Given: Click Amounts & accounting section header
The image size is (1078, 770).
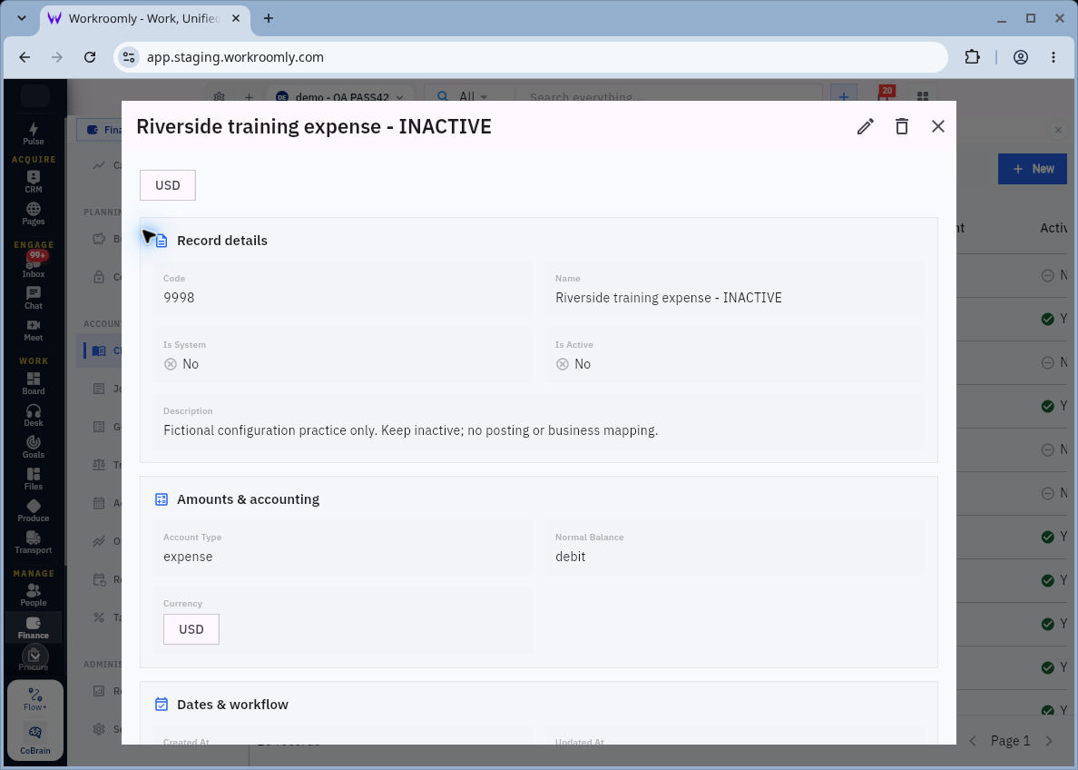Looking at the screenshot, I should tap(249, 499).
